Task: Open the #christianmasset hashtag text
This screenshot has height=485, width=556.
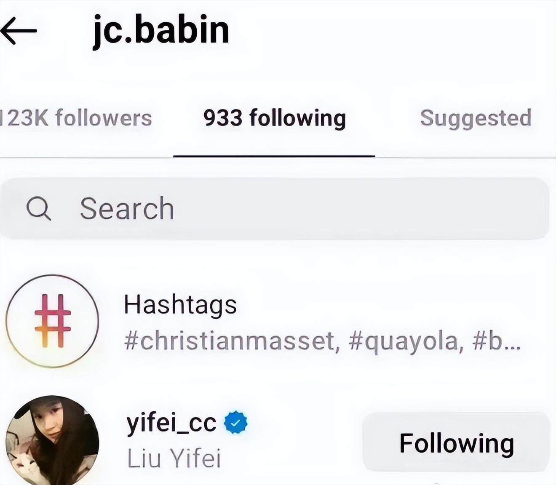Action: 232,341
